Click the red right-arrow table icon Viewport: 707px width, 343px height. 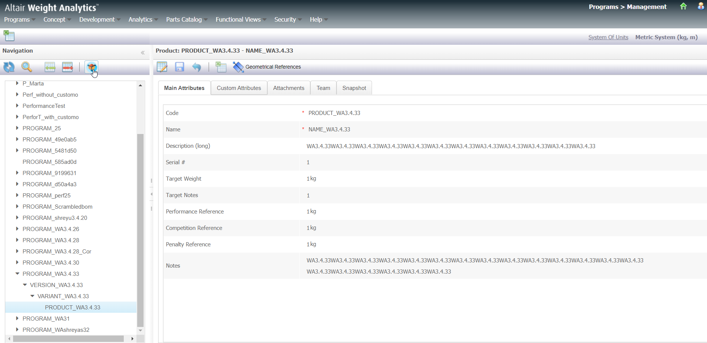(67, 67)
